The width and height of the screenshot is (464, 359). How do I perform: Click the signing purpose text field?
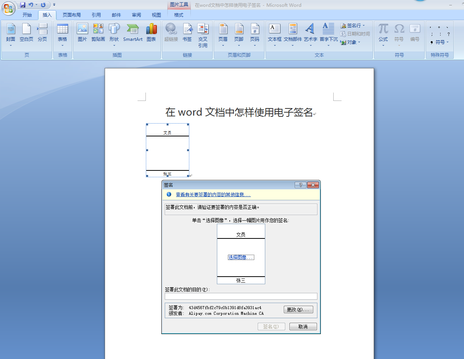tap(241, 296)
